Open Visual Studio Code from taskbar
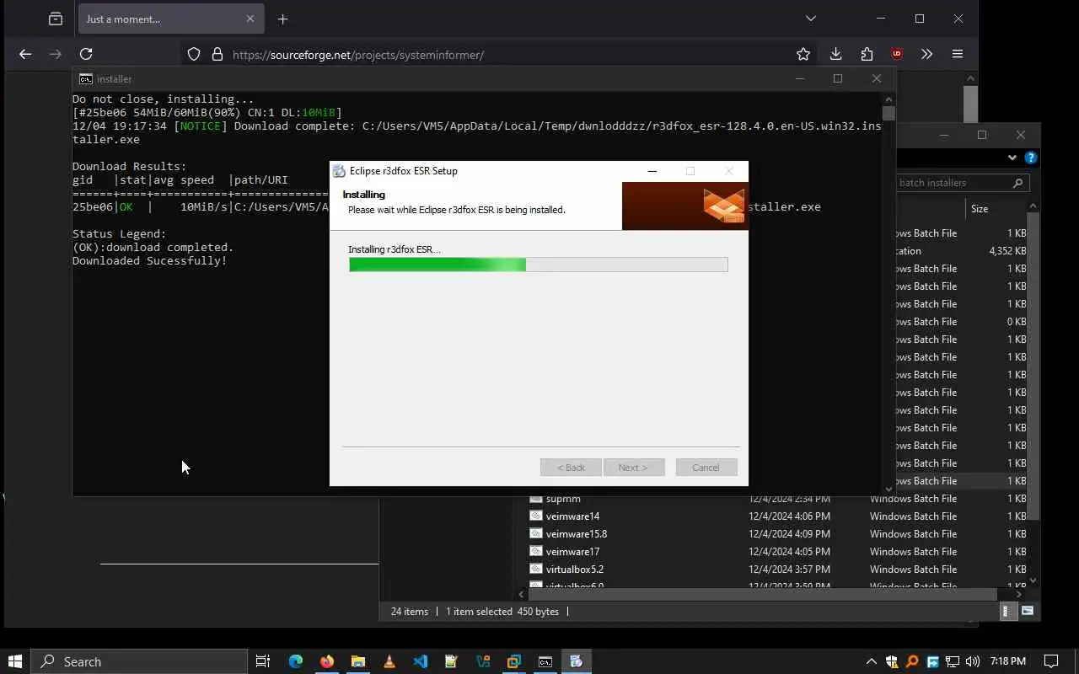 (x=421, y=661)
